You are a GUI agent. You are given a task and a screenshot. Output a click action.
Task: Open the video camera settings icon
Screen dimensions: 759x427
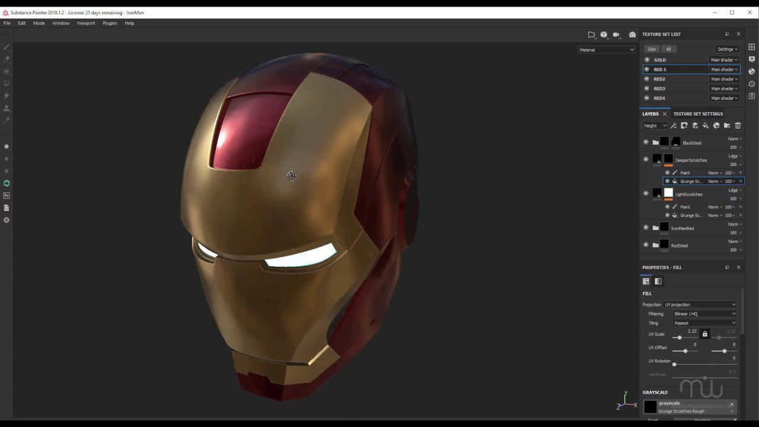point(616,35)
